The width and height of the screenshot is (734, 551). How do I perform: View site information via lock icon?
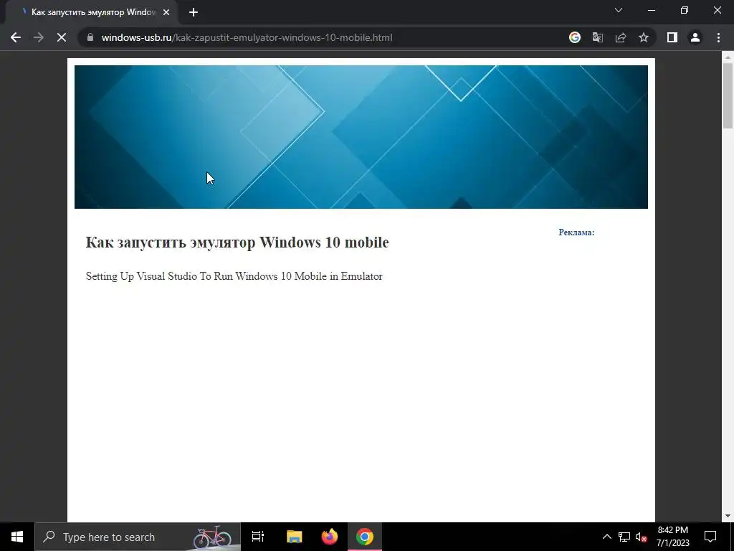coord(90,37)
